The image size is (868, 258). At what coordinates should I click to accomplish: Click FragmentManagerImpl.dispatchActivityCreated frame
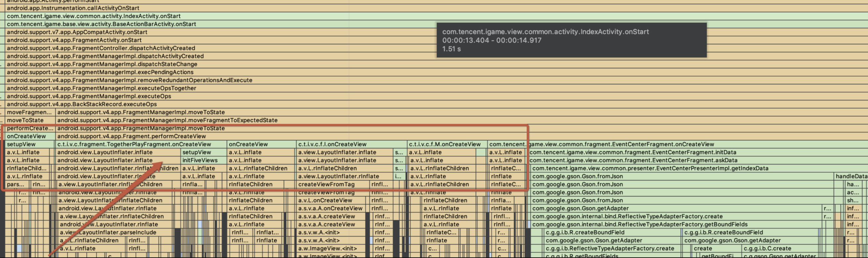[x=436, y=56]
